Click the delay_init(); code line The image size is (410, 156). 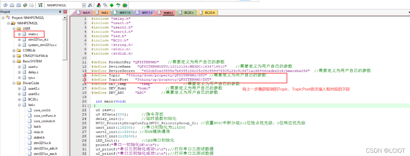coord(136,119)
